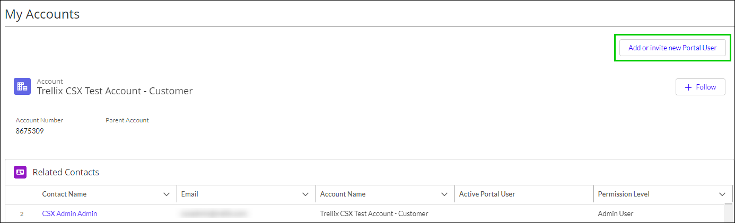Click the account number 8675309
735x223 pixels.
[30, 131]
